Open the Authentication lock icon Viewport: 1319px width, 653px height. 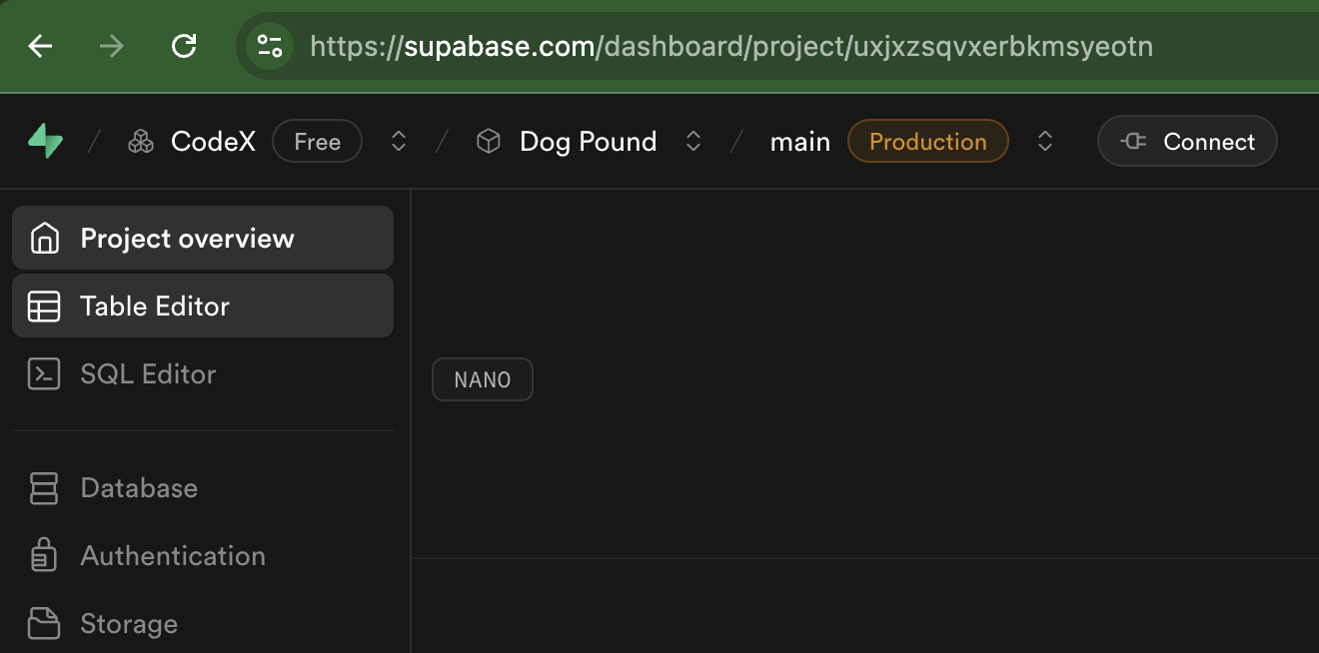[x=44, y=555]
